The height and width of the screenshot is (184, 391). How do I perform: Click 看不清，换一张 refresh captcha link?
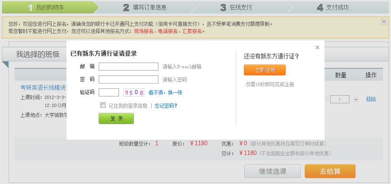click(165, 93)
